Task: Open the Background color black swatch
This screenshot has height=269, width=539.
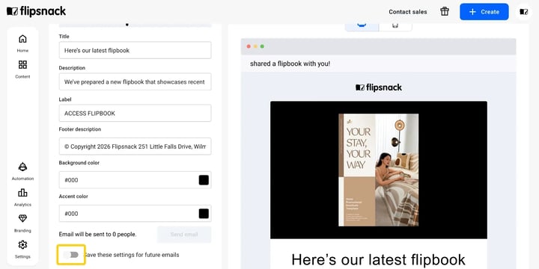Action: (204, 180)
